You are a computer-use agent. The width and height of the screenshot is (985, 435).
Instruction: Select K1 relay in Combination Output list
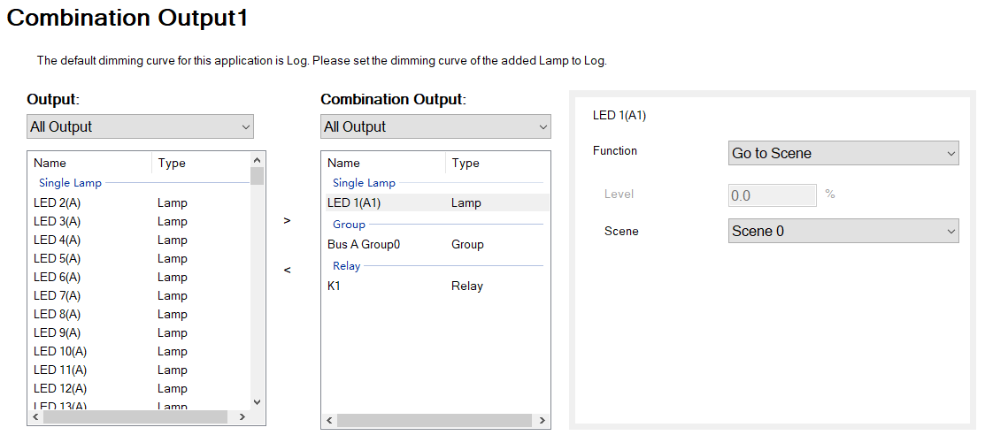pyautogui.click(x=335, y=286)
